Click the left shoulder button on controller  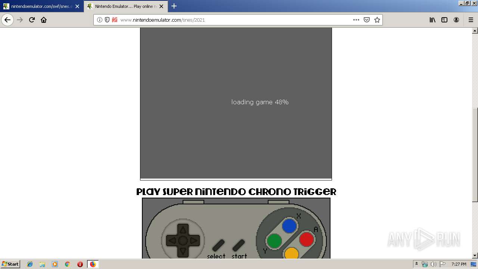tap(193, 202)
